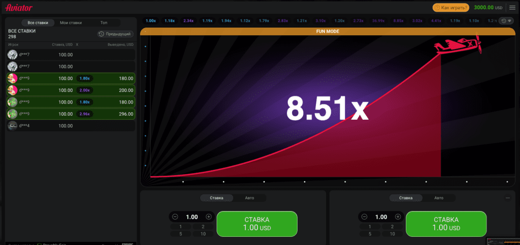
Task: Click the plus icon on left bet amount
Action: (209, 217)
